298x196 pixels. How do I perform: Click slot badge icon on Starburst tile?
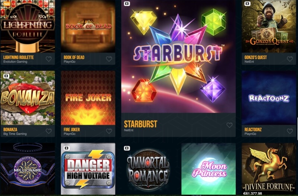(127, 4)
